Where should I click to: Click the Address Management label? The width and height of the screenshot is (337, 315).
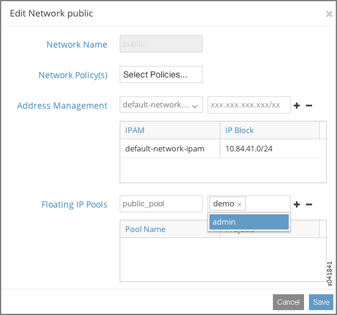(x=62, y=106)
